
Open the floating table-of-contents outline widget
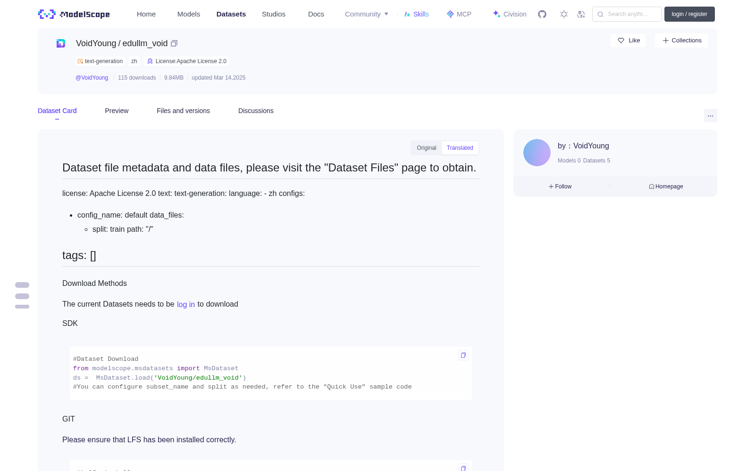point(22,296)
